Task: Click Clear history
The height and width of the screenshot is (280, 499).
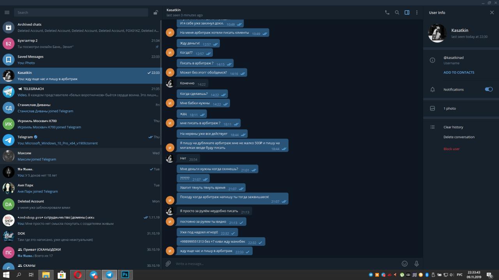Action: click(453, 127)
